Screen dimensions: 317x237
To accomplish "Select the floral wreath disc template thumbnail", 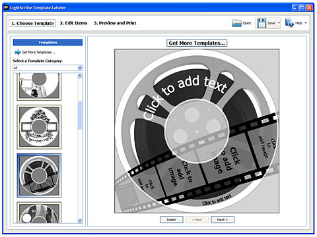I will [39, 127].
